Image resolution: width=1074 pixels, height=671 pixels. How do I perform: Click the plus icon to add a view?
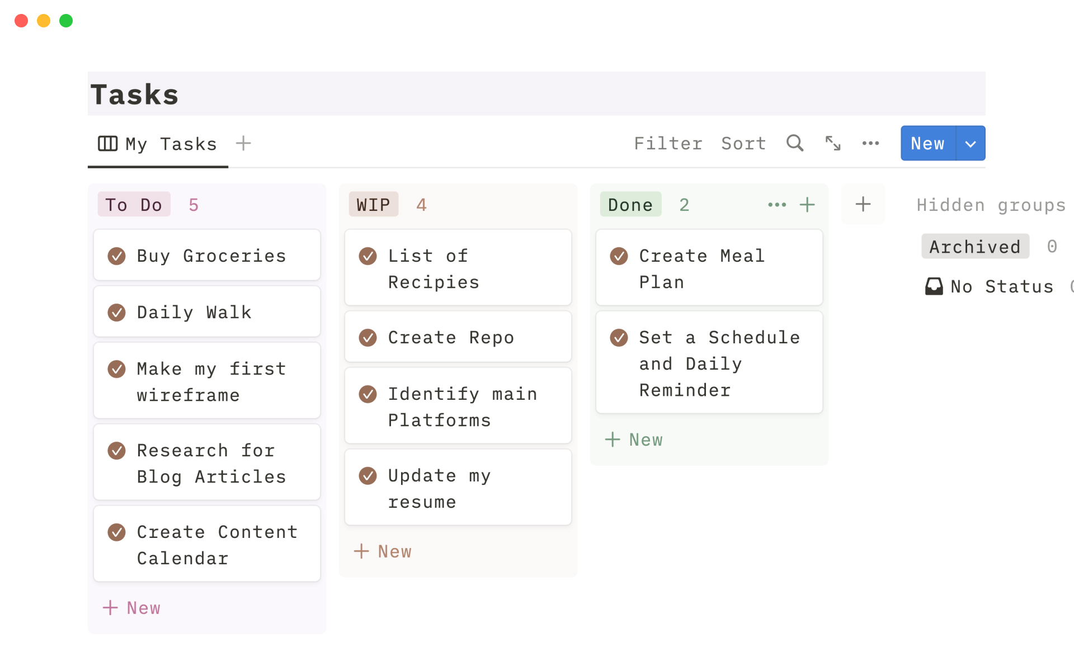pos(243,143)
